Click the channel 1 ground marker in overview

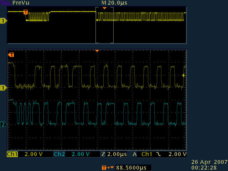pos(4,21)
